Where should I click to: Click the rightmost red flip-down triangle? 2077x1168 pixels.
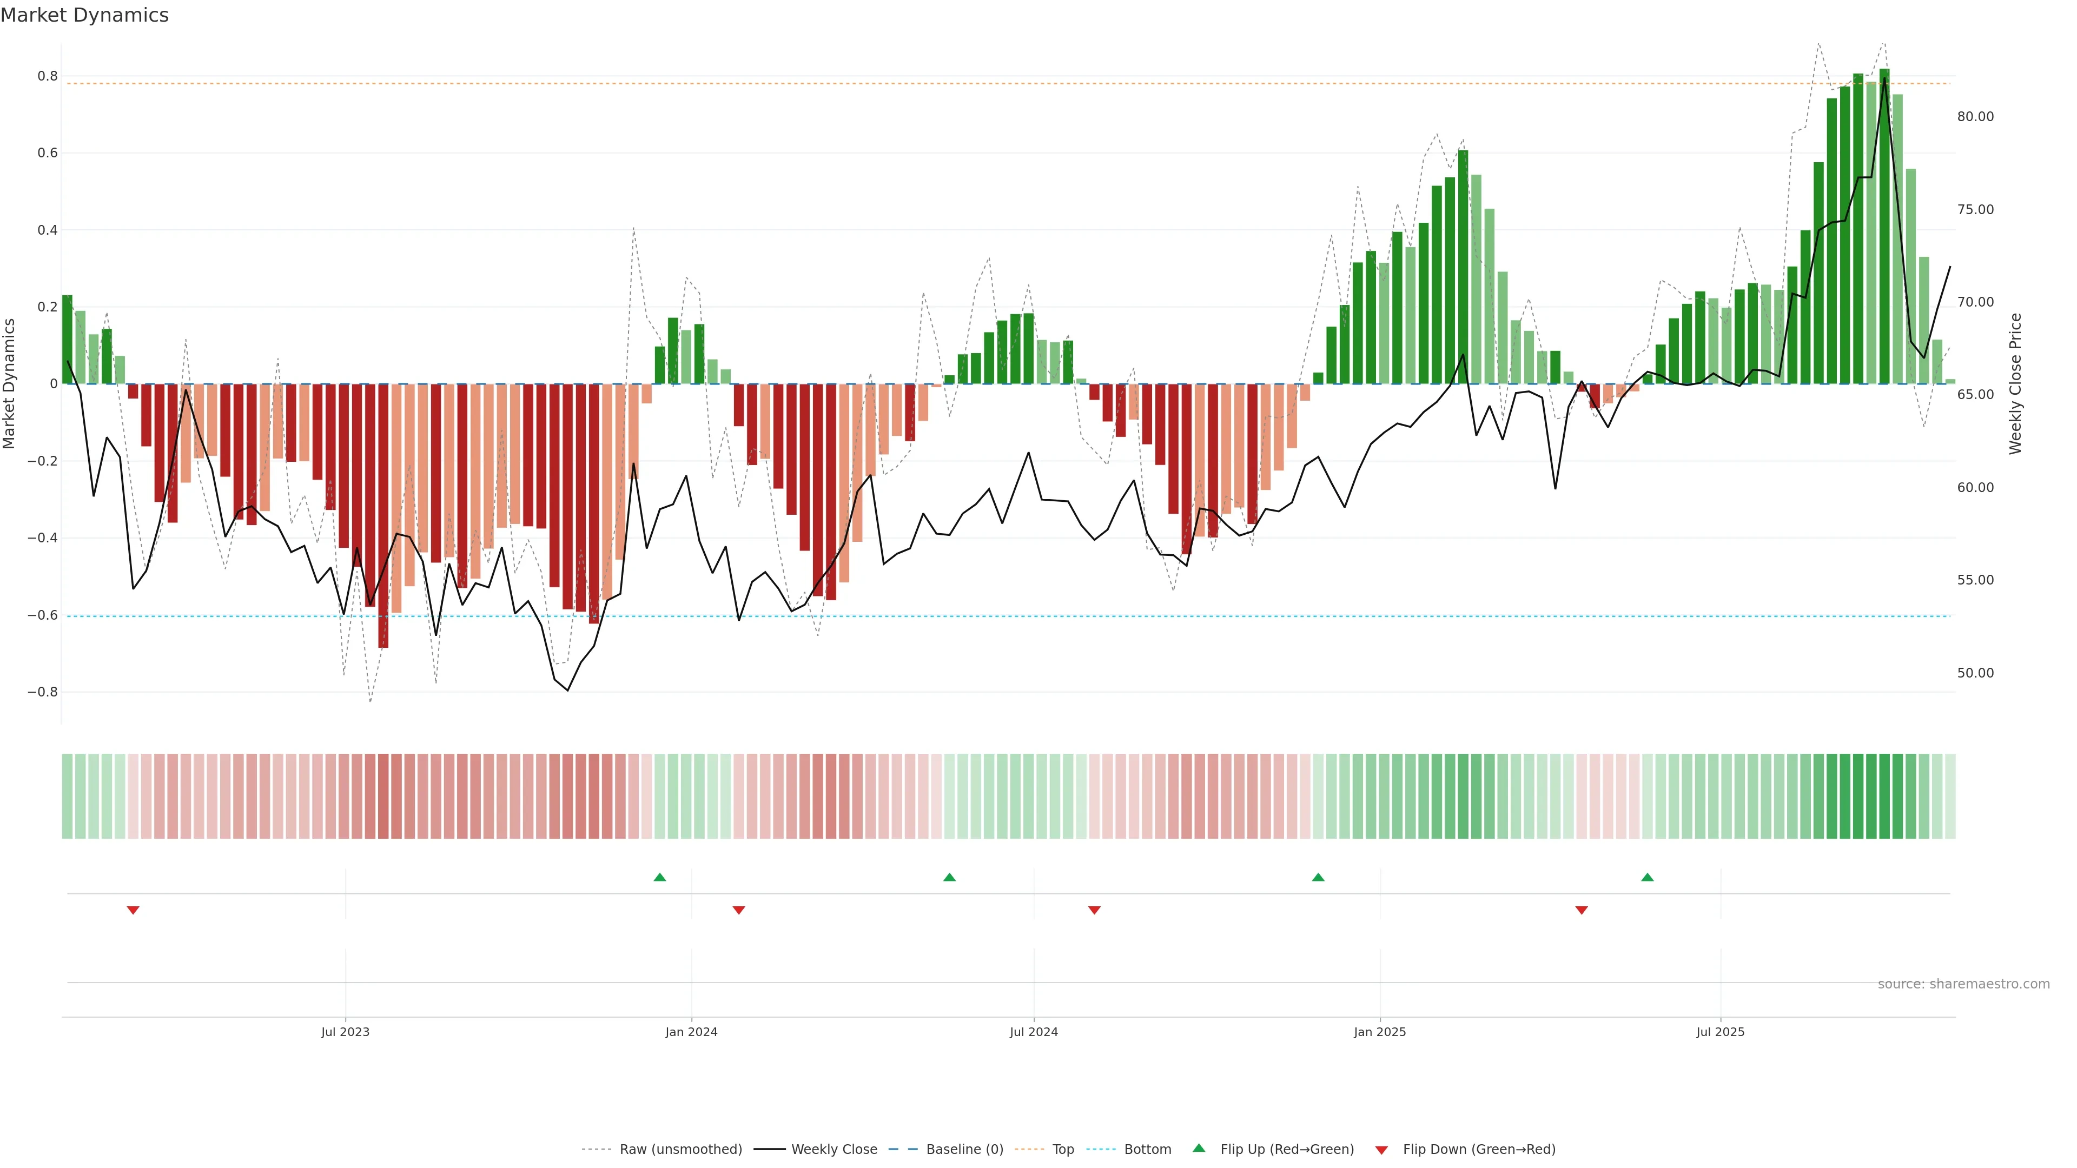point(1581,910)
